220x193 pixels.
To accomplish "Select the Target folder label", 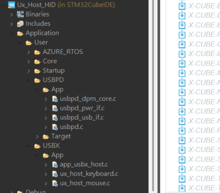I will [61, 136].
